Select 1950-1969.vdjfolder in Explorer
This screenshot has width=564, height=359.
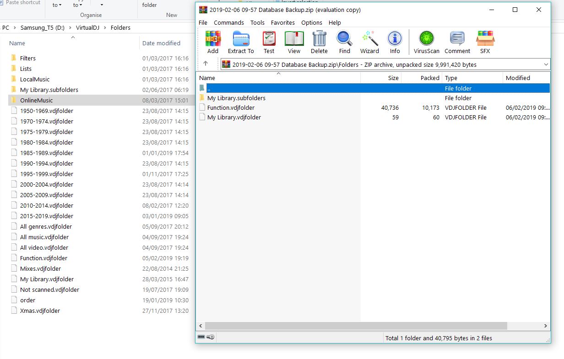[x=47, y=111]
